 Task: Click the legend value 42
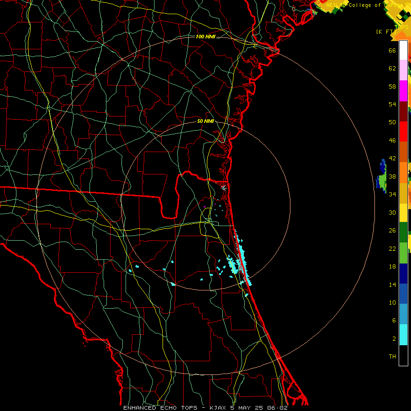392,158
